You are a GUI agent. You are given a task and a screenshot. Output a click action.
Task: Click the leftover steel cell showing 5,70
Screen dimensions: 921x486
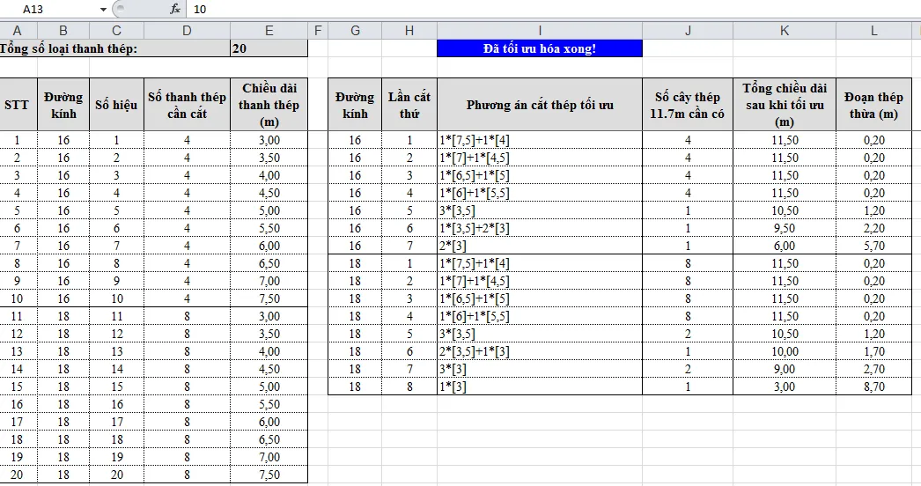tap(873, 246)
